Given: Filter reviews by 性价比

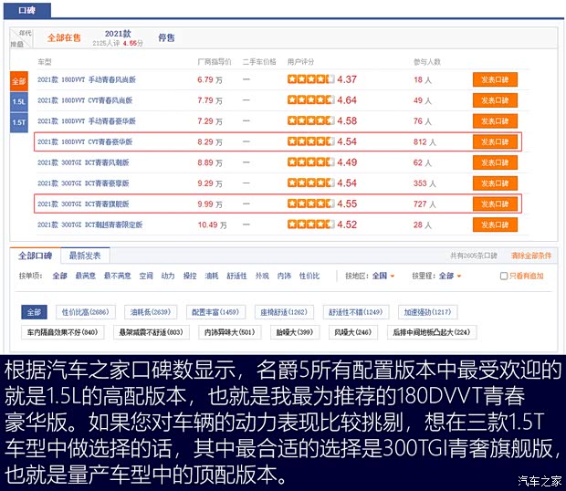Looking at the screenshot, I should pos(309,276).
